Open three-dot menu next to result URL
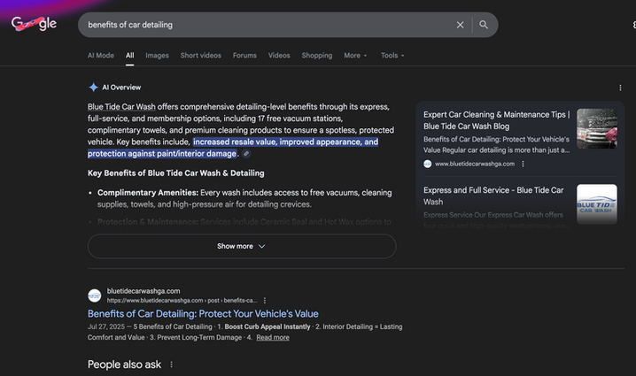 pos(265,300)
